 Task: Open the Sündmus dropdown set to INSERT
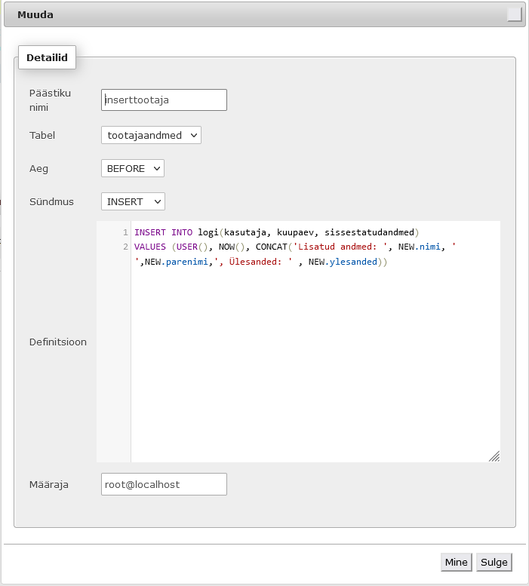coord(133,201)
